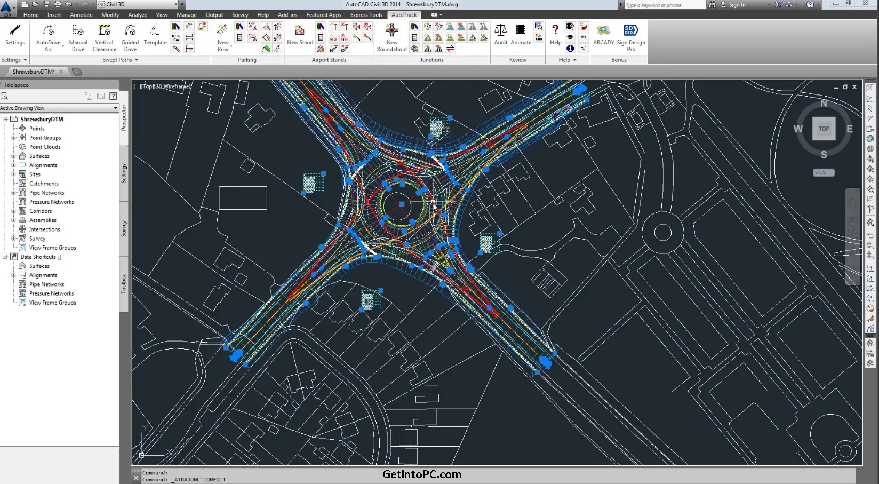This screenshot has height=484, width=879.
Task: Switch to the Toolbox side tab
Action: click(x=124, y=284)
